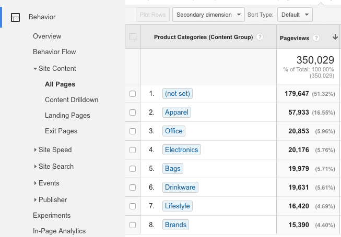Open the Drinkware content group link
The height and width of the screenshot is (237, 341).
[x=180, y=187]
